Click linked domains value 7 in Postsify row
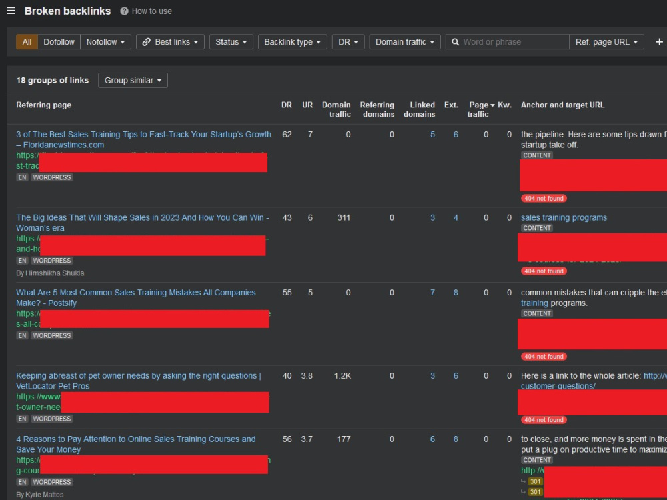The width and height of the screenshot is (667, 500). (432, 293)
